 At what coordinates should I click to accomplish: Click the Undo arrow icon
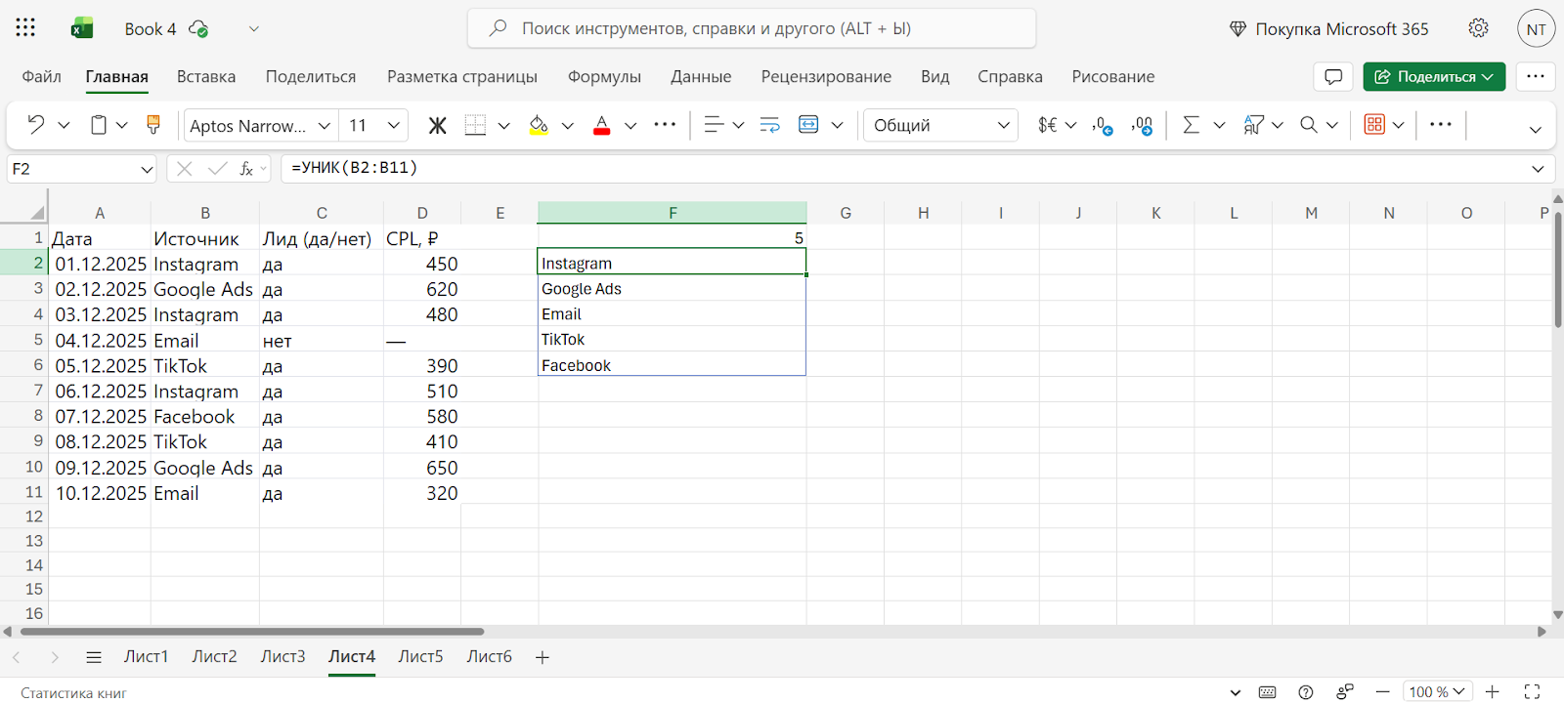pos(36,125)
